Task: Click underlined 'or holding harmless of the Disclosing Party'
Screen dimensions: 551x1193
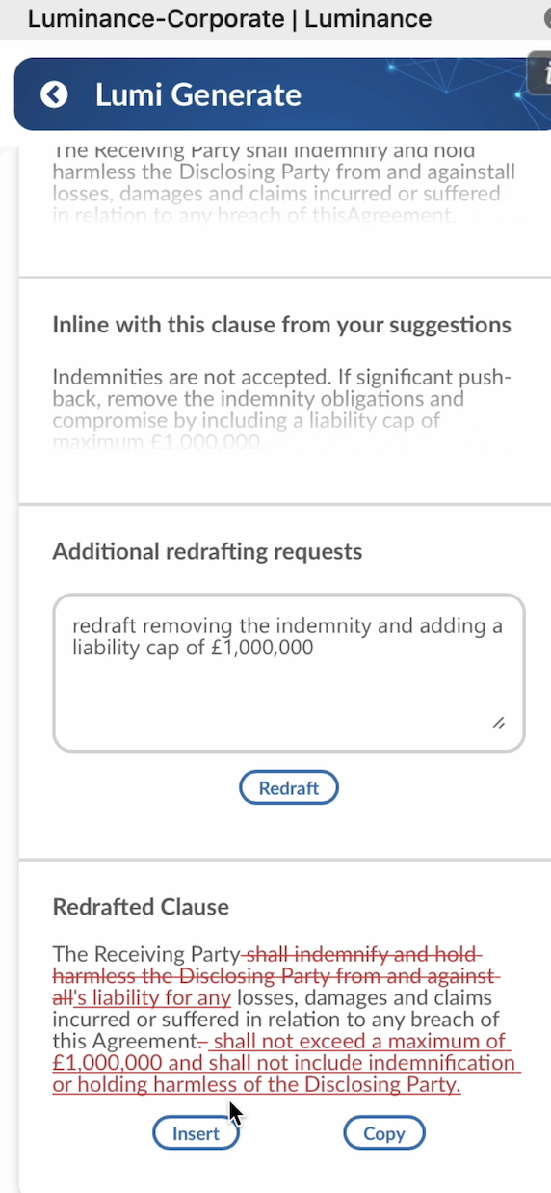Action: click(255, 1085)
